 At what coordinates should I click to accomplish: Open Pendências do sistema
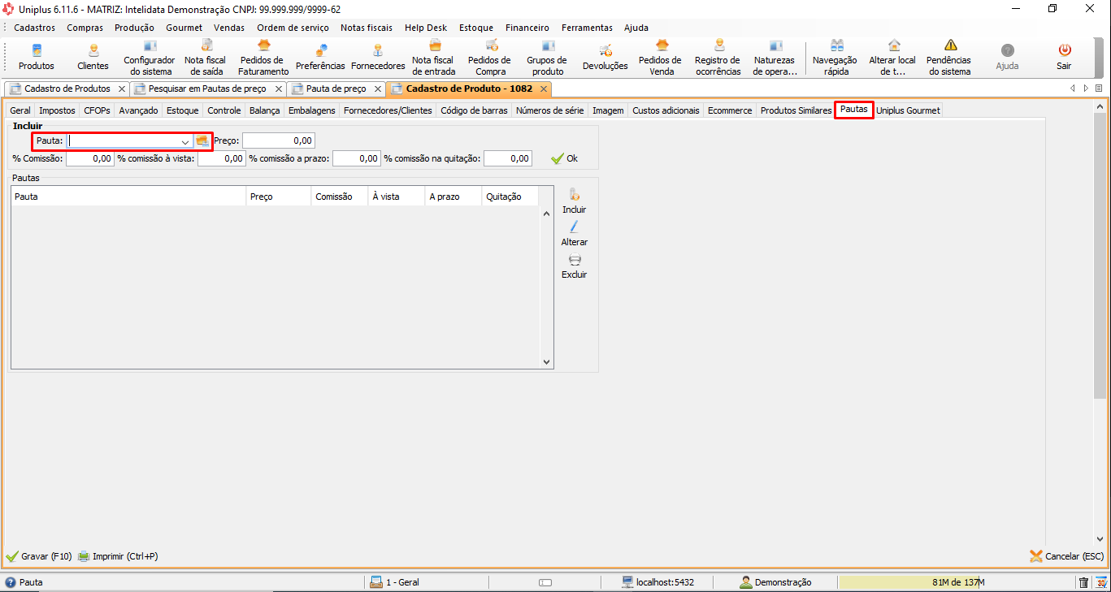(x=949, y=57)
